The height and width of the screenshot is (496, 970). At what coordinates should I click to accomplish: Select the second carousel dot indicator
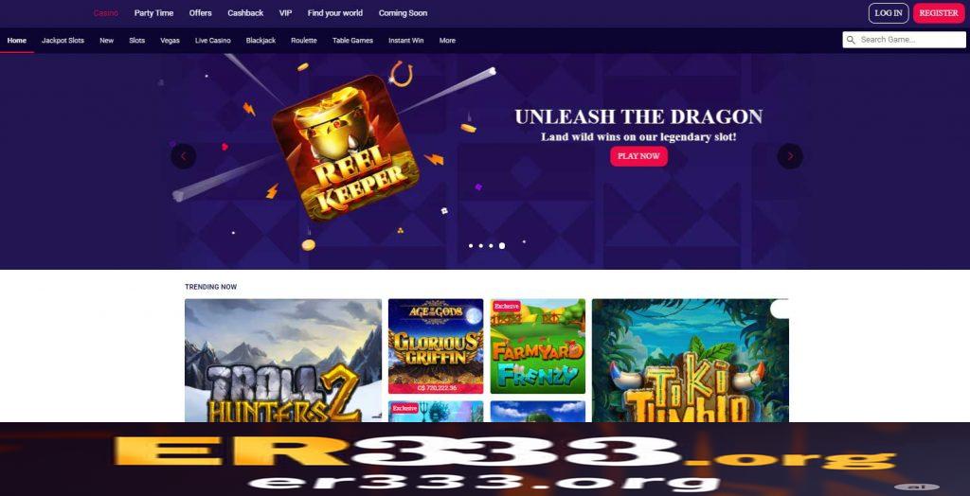click(480, 246)
